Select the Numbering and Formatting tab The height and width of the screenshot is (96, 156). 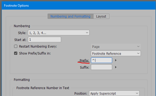click(x=70, y=16)
